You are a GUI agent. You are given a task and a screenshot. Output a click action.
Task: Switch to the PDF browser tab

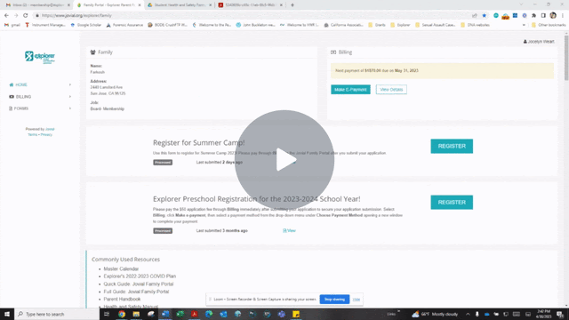coord(251,5)
